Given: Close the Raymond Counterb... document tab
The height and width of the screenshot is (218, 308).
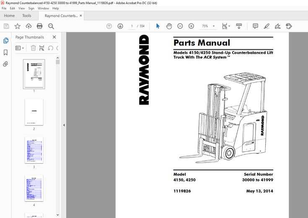Looking at the screenshot, I should click(x=81, y=16).
